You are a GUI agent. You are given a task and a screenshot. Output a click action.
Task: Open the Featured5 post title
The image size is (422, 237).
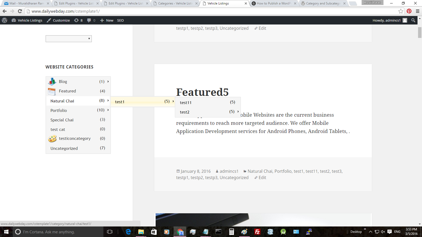tap(202, 92)
